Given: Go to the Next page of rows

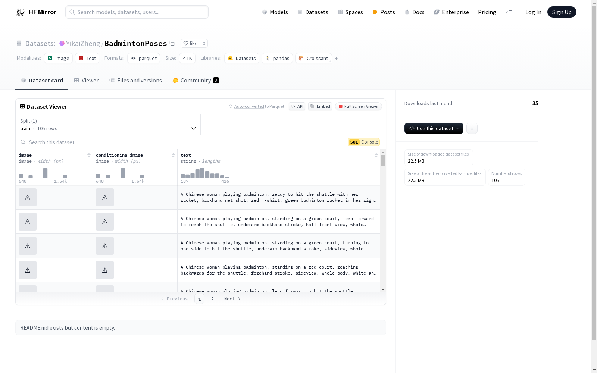Looking at the screenshot, I should [232, 299].
